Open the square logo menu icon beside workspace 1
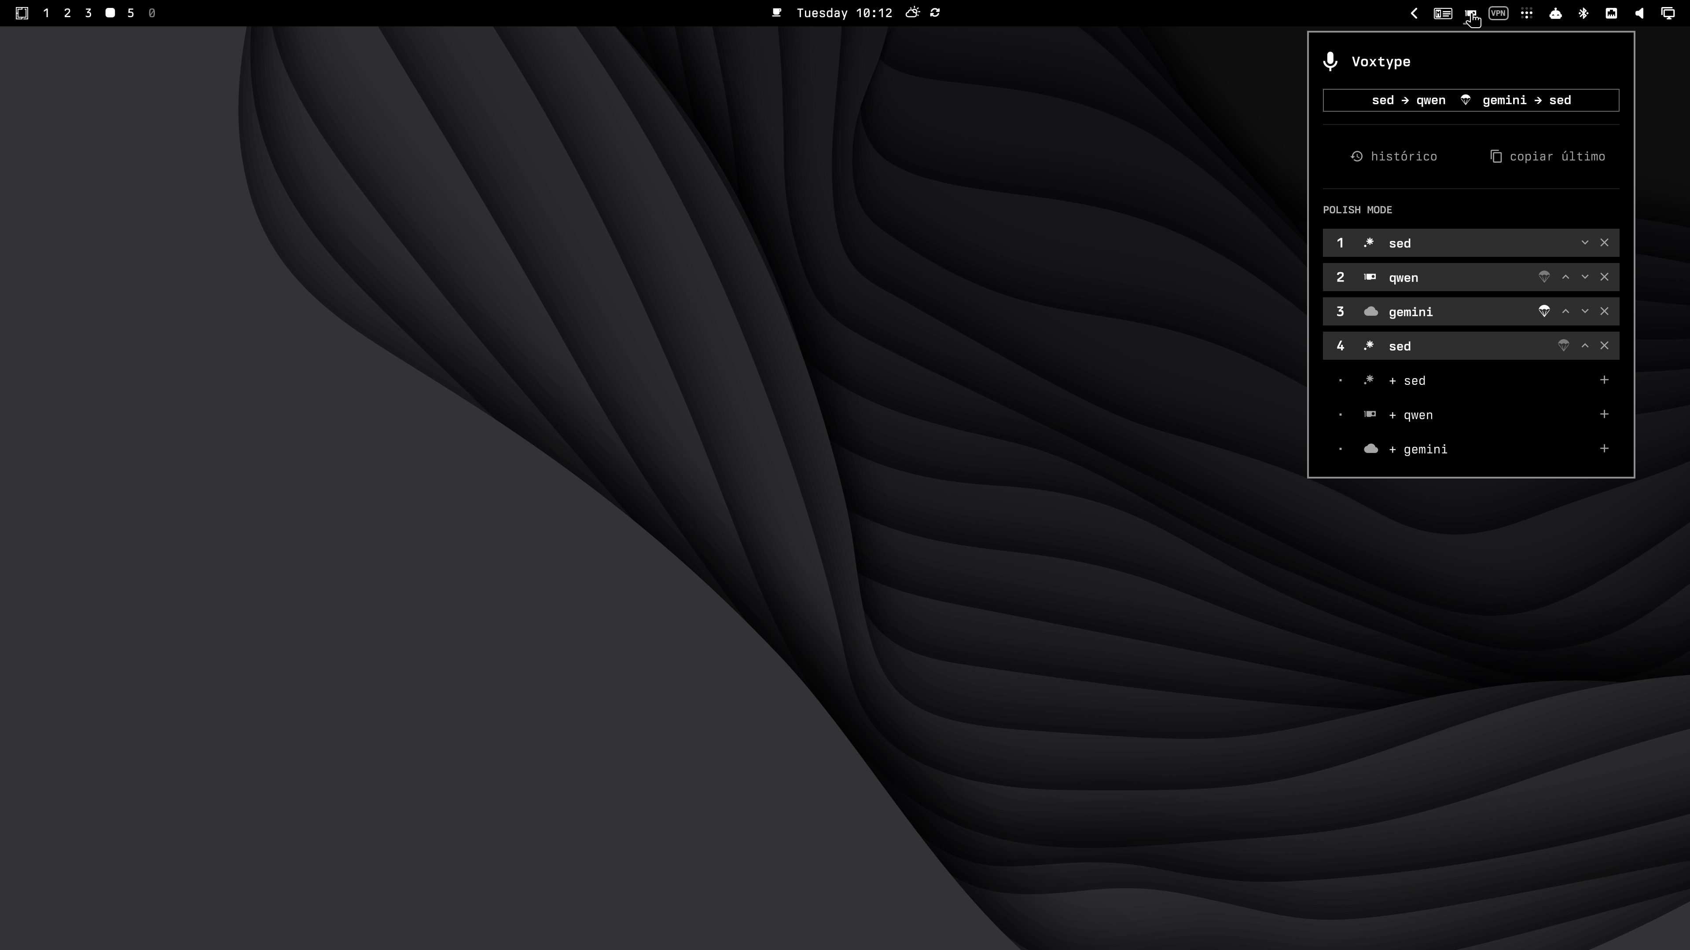 22,13
